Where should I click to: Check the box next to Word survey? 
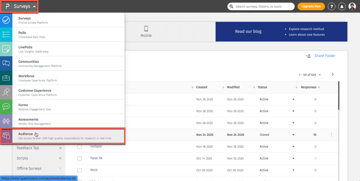click(80, 170)
